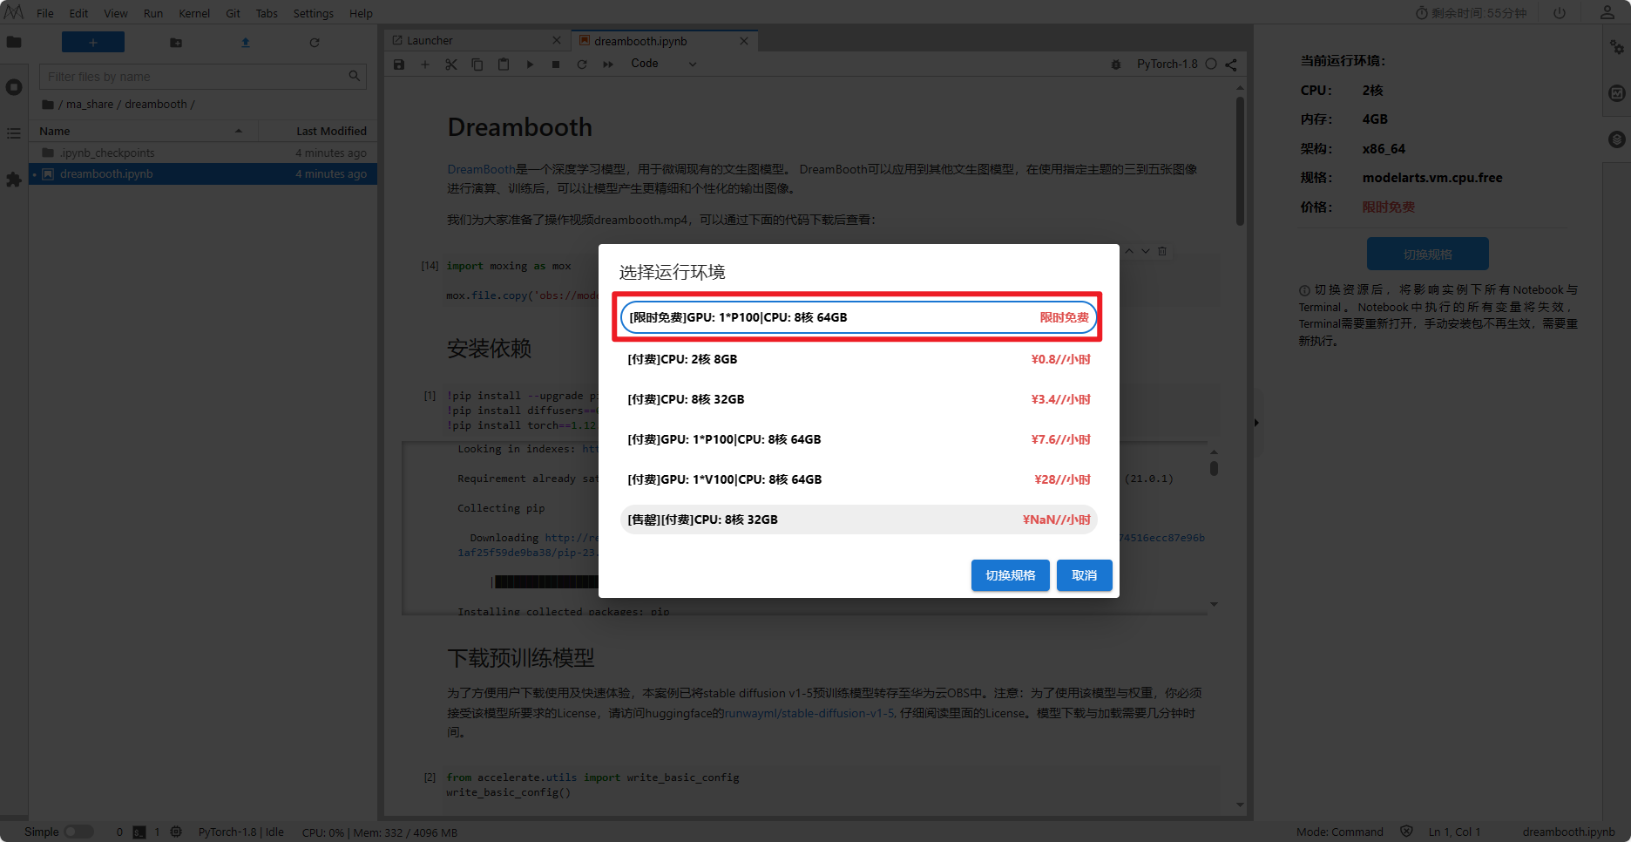Open the DreamBooth hyperlink
The image size is (1631, 842).
pos(482,169)
